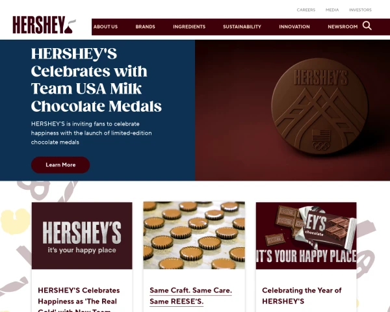This screenshot has width=390, height=312.
Task: Click the Learn More button
Action: [x=60, y=164]
